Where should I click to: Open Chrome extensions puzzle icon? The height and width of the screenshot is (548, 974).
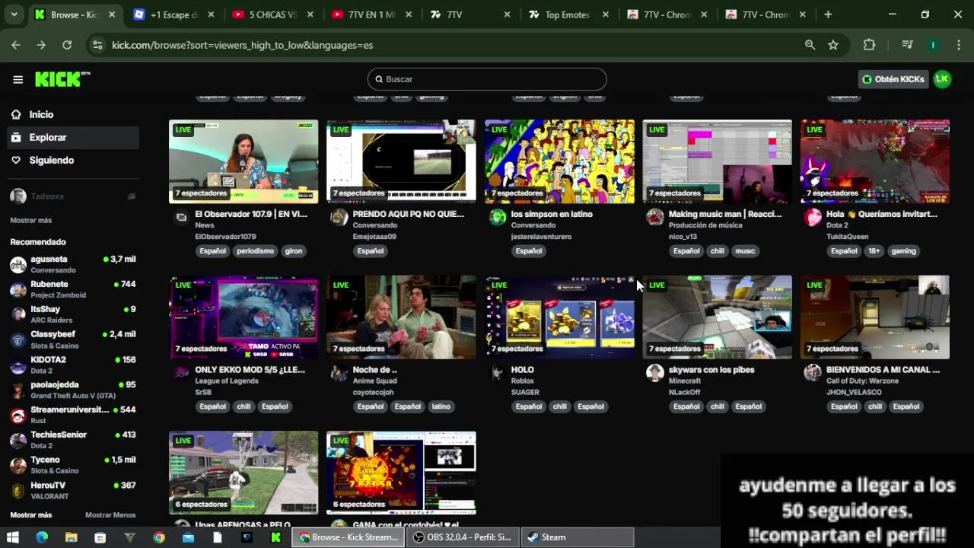point(869,45)
